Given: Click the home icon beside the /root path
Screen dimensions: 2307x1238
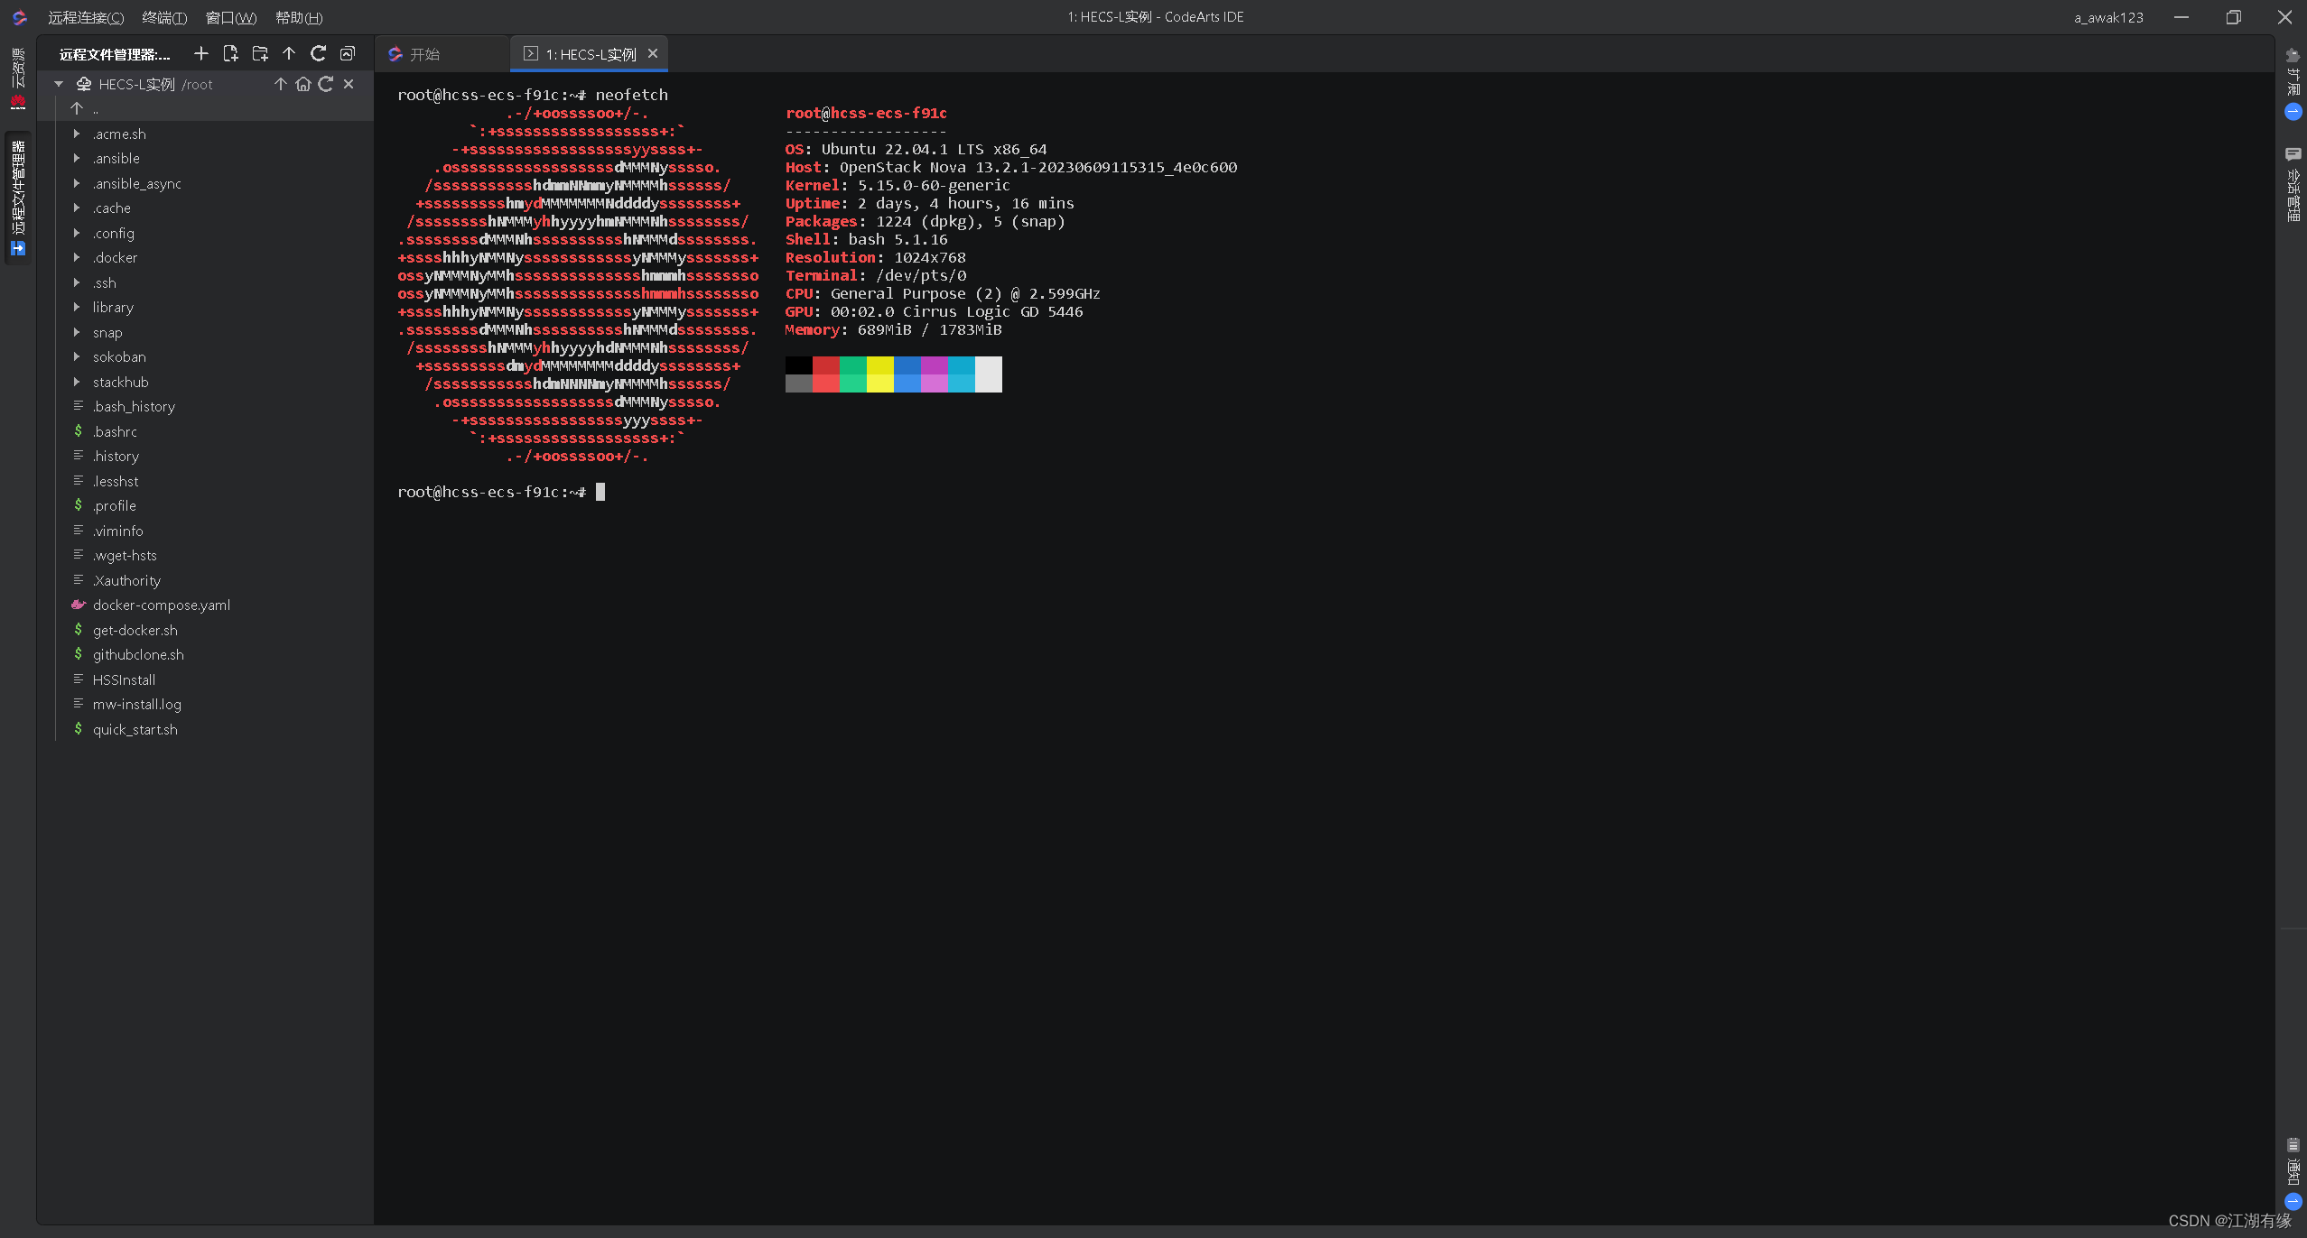Looking at the screenshot, I should click(x=303, y=84).
